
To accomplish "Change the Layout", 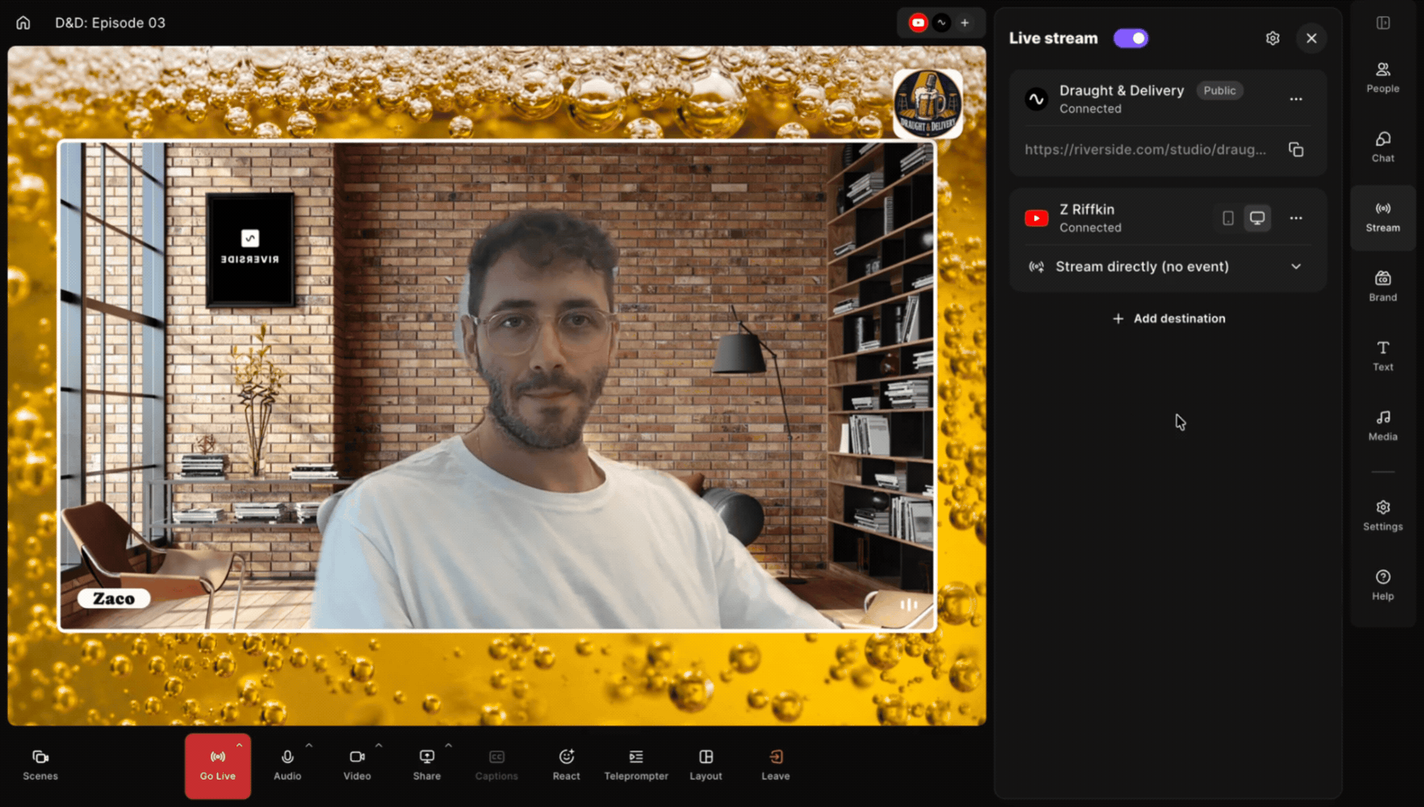I will pos(706,765).
